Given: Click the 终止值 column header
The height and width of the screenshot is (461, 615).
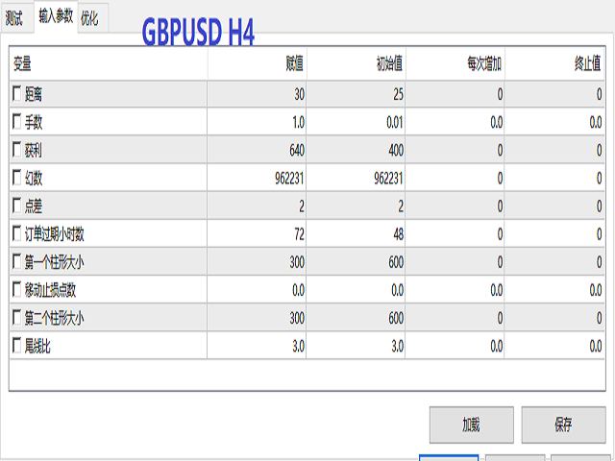Looking at the screenshot, I should [x=554, y=63].
